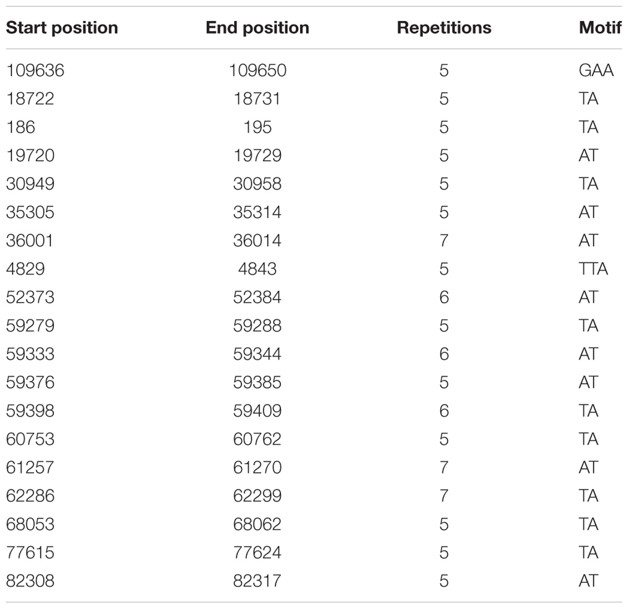Click end position 4843

coord(257,269)
